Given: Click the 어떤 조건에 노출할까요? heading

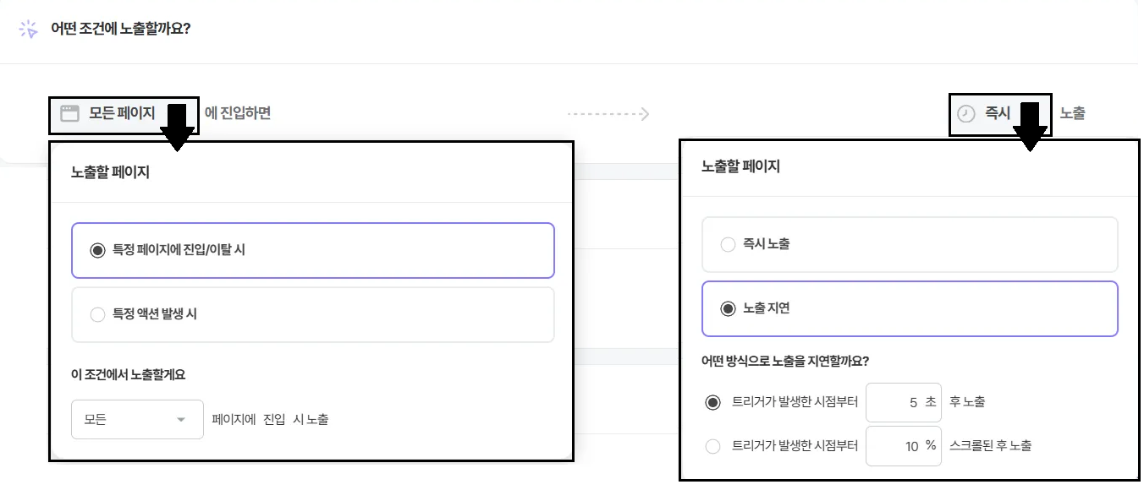Looking at the screenshot, I should tap(121, 29).
